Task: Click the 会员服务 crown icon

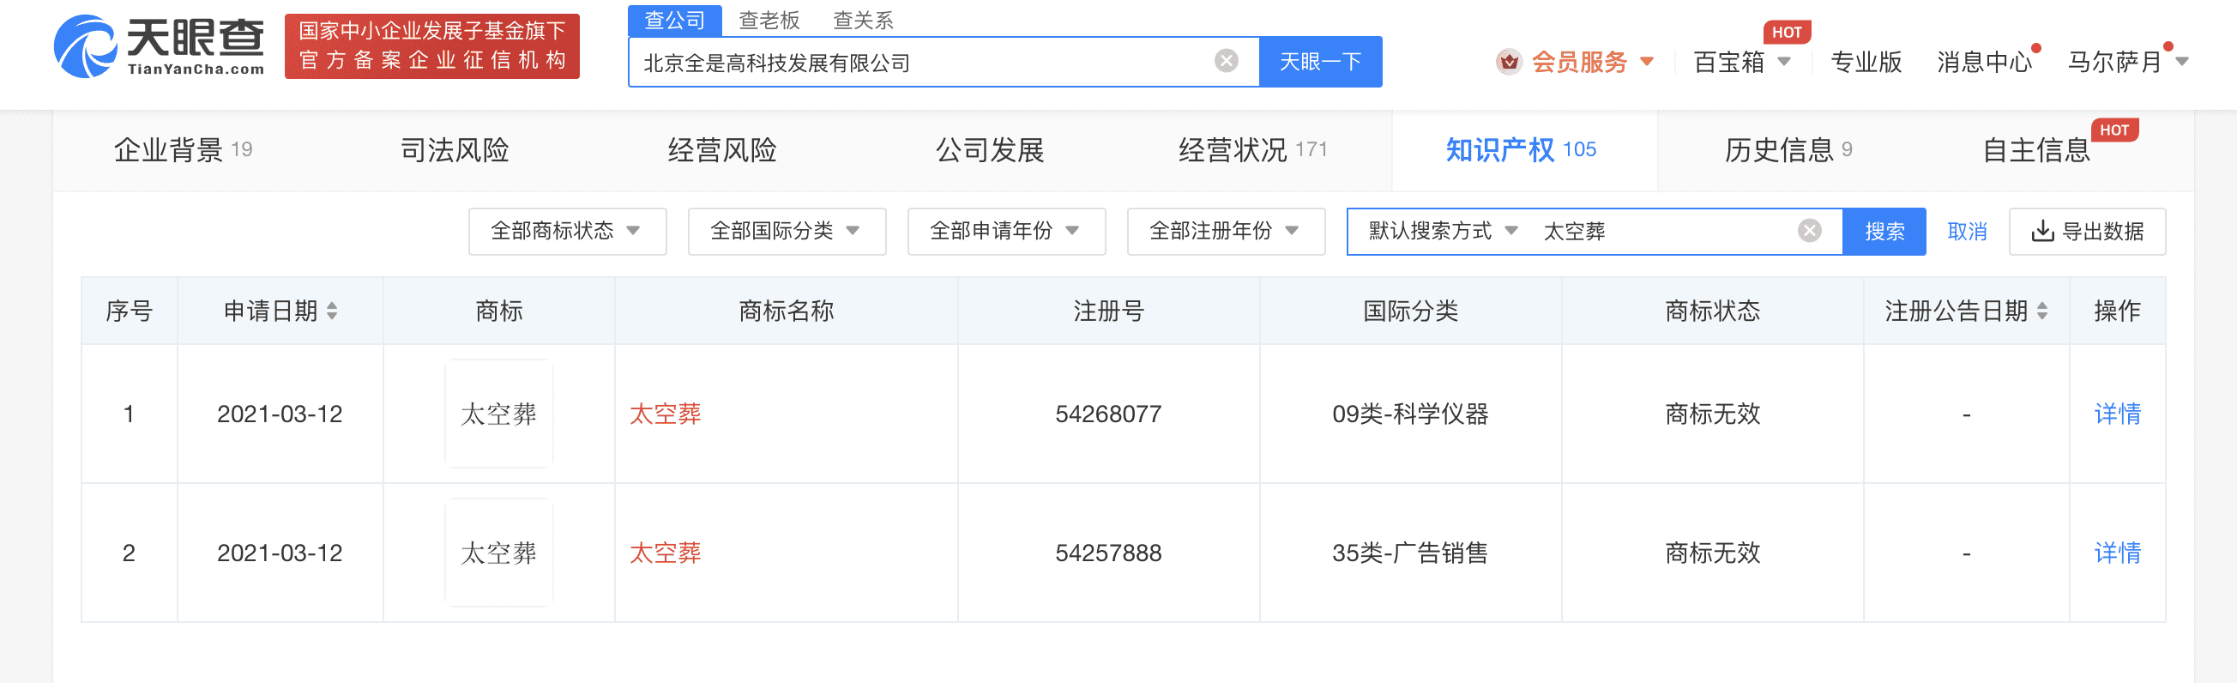Action: (x=1510, y=62)
